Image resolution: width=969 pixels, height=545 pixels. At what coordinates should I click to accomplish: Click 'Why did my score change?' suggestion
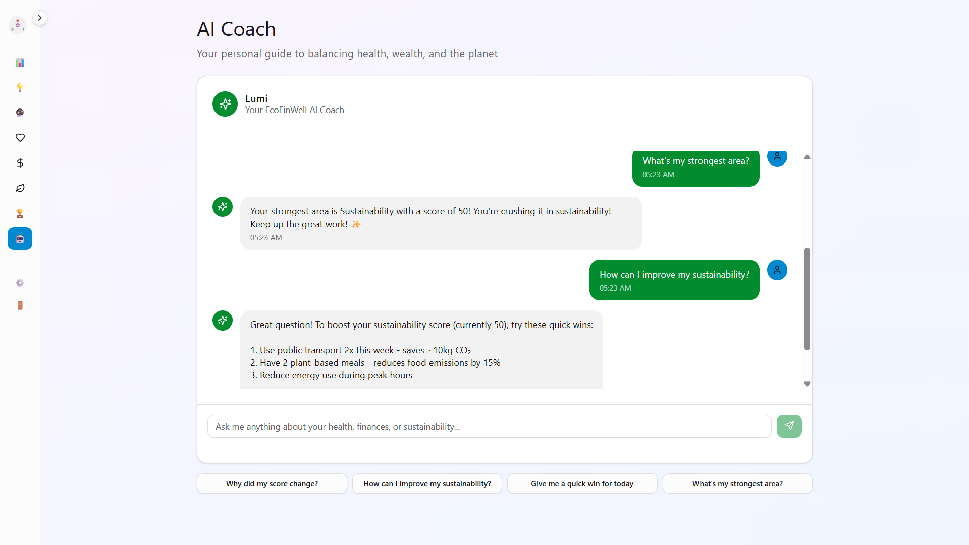(272, 483)
